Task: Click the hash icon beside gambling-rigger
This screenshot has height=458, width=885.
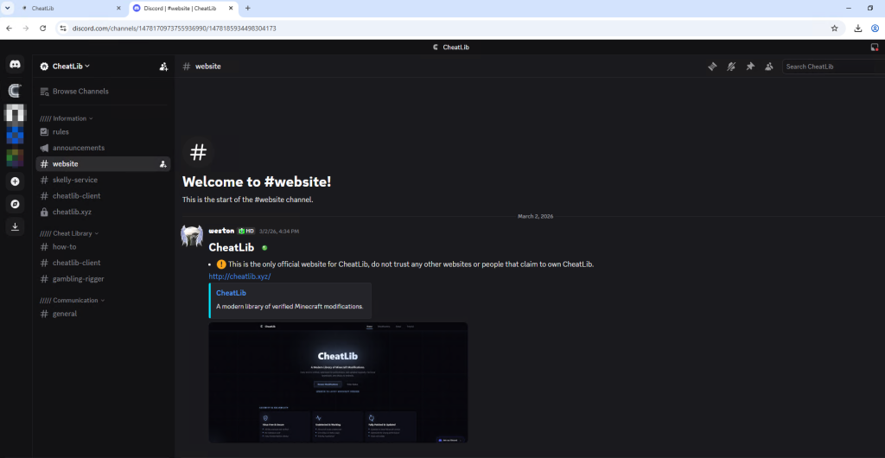Action: [45, 278]
